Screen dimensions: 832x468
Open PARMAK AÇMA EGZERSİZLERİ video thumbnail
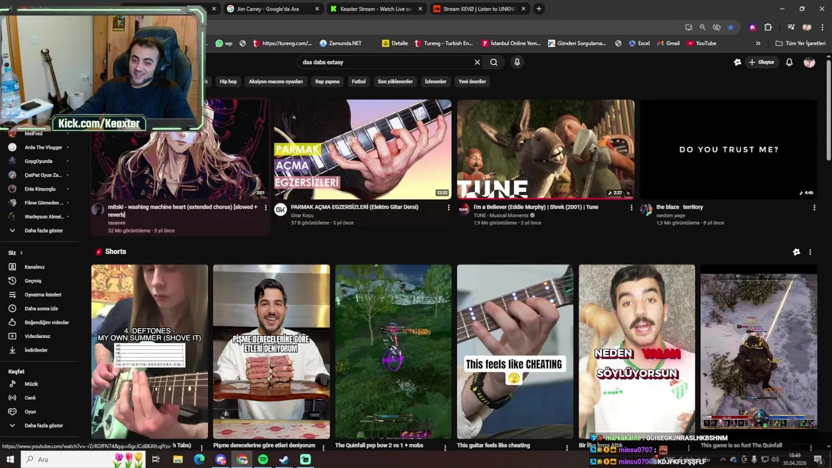pyautogui.click(x=363, y=149)
